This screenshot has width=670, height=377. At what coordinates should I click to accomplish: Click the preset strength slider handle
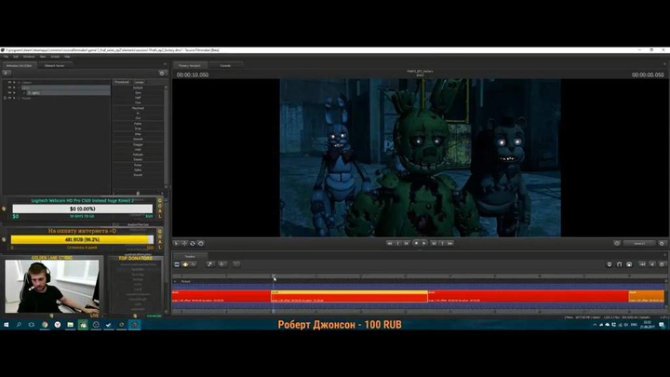point(138,194)
